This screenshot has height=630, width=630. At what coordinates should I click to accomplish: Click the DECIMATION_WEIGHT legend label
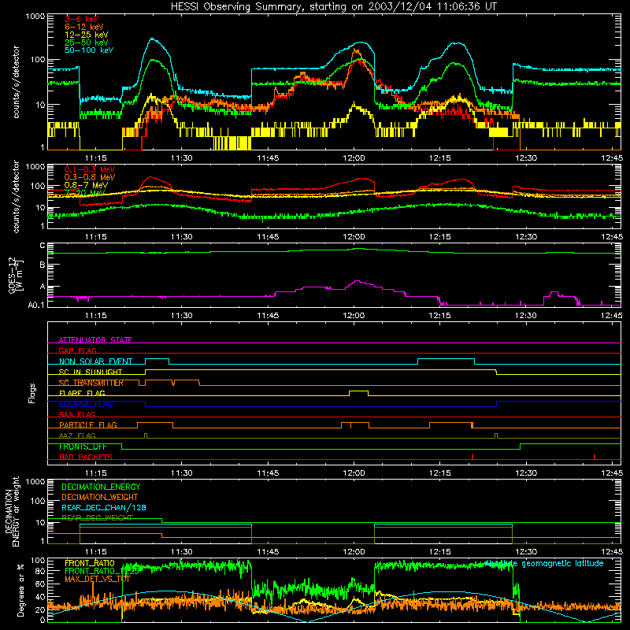tap(100, 497)
